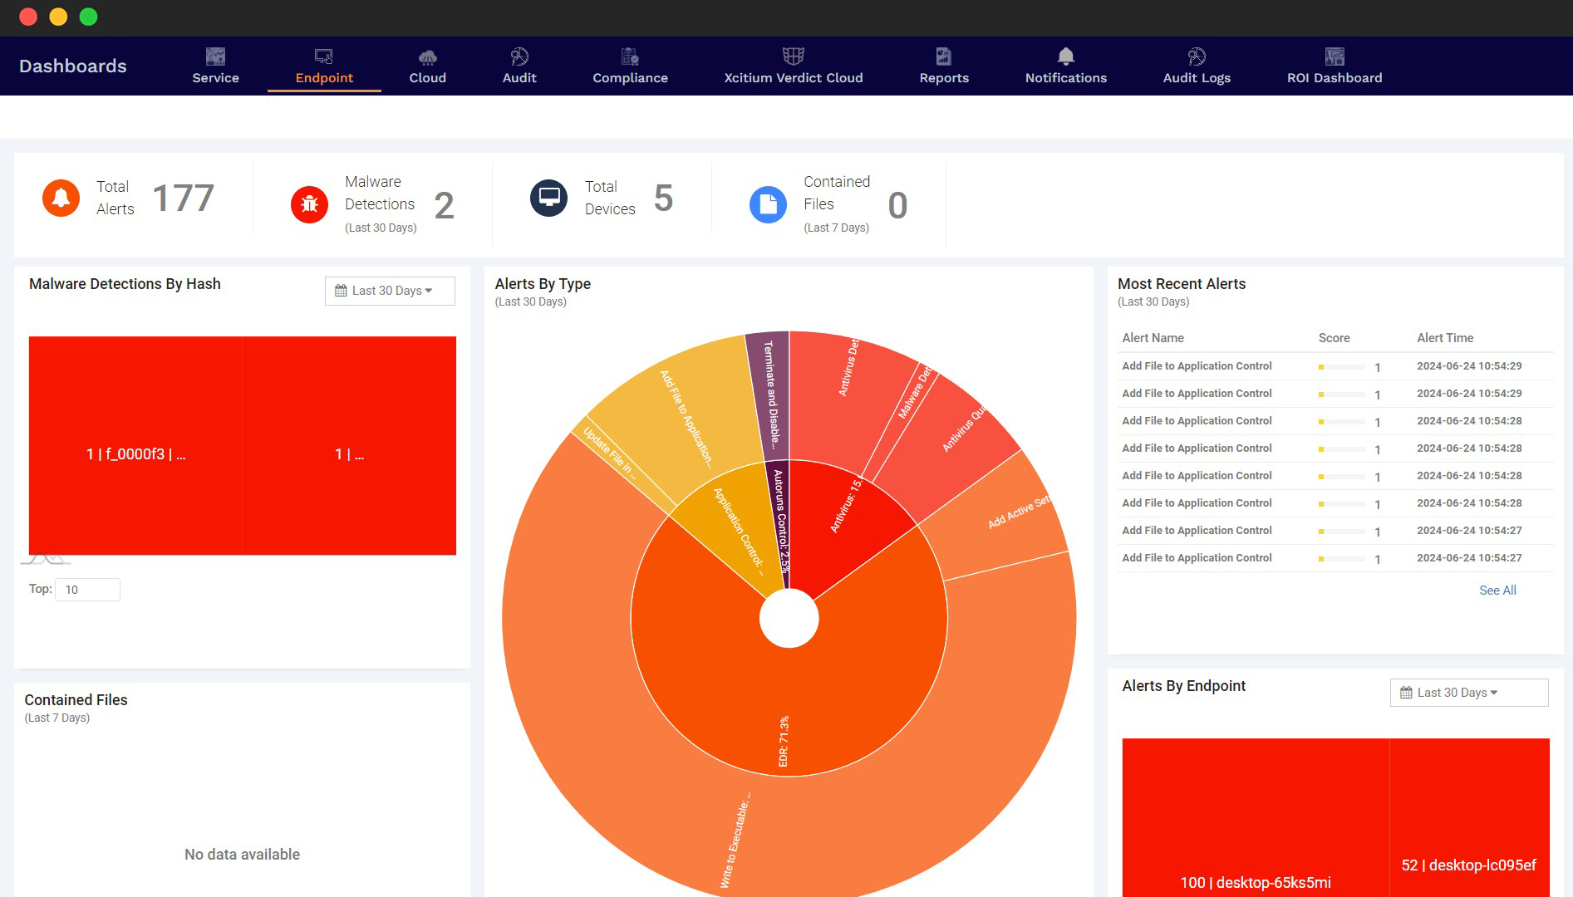Image resolution: width=1573 pixels, height=897 pixels.
Task: Expand Malware Detections Last 30 Days dropdown
Action: click(x=390, y=291)
